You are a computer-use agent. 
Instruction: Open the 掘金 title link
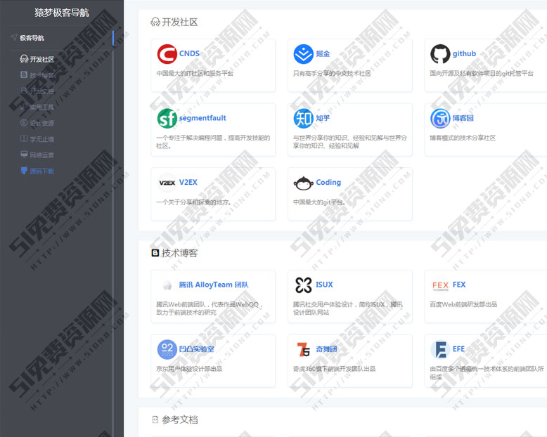click(323, 53)
